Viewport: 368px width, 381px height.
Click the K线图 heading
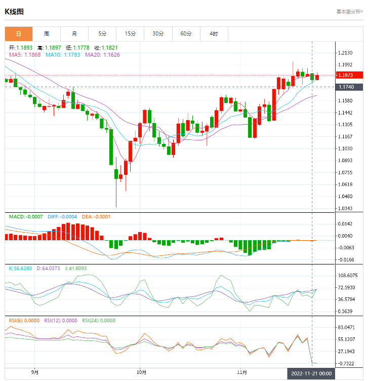tap(14, 12)
